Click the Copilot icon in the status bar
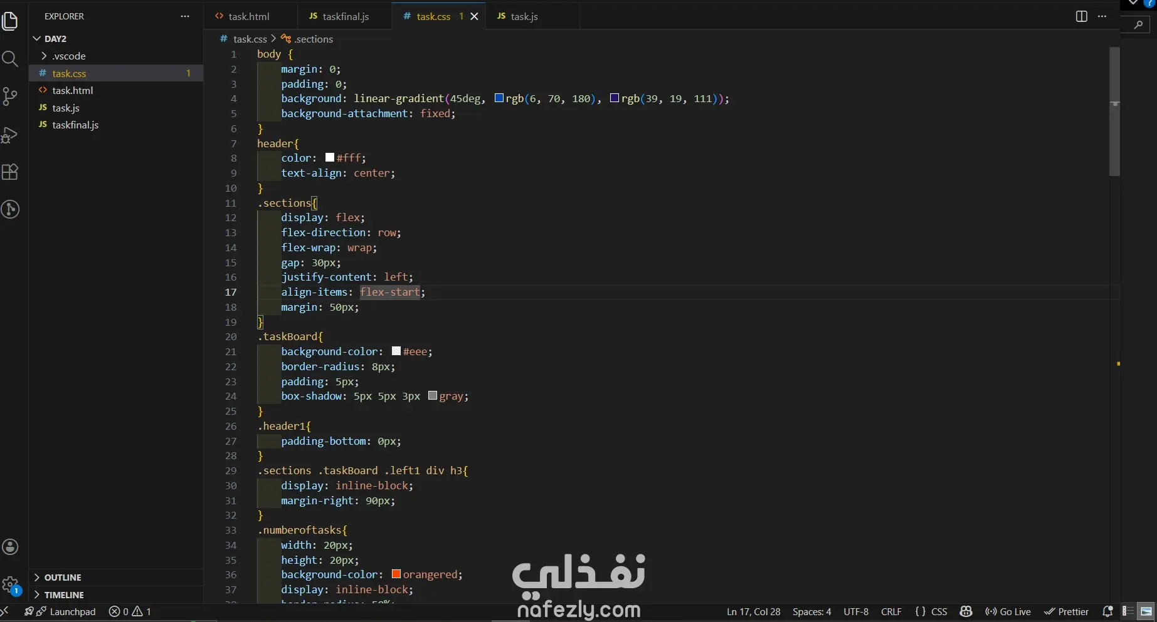The width and height of the screenshot is (1157, 622). coord(966,611)
